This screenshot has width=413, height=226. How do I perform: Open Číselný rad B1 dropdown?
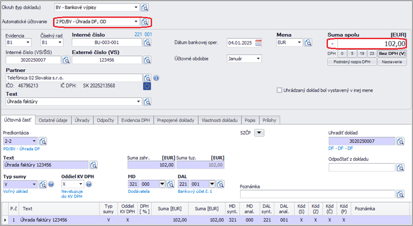click(x=60, y=42)
